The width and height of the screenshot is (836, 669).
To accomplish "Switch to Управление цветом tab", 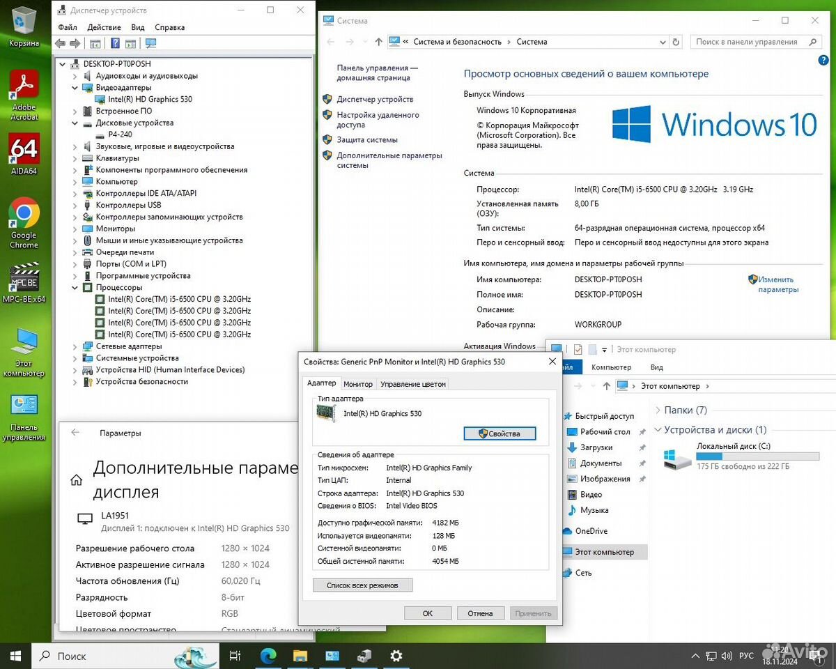I will click(x=413, y=384).
